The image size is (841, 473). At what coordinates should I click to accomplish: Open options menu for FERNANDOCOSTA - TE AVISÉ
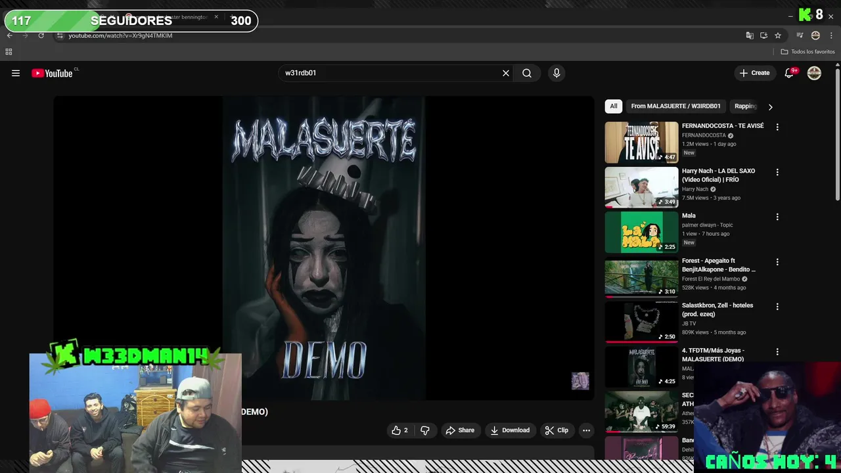click(777, 127)
